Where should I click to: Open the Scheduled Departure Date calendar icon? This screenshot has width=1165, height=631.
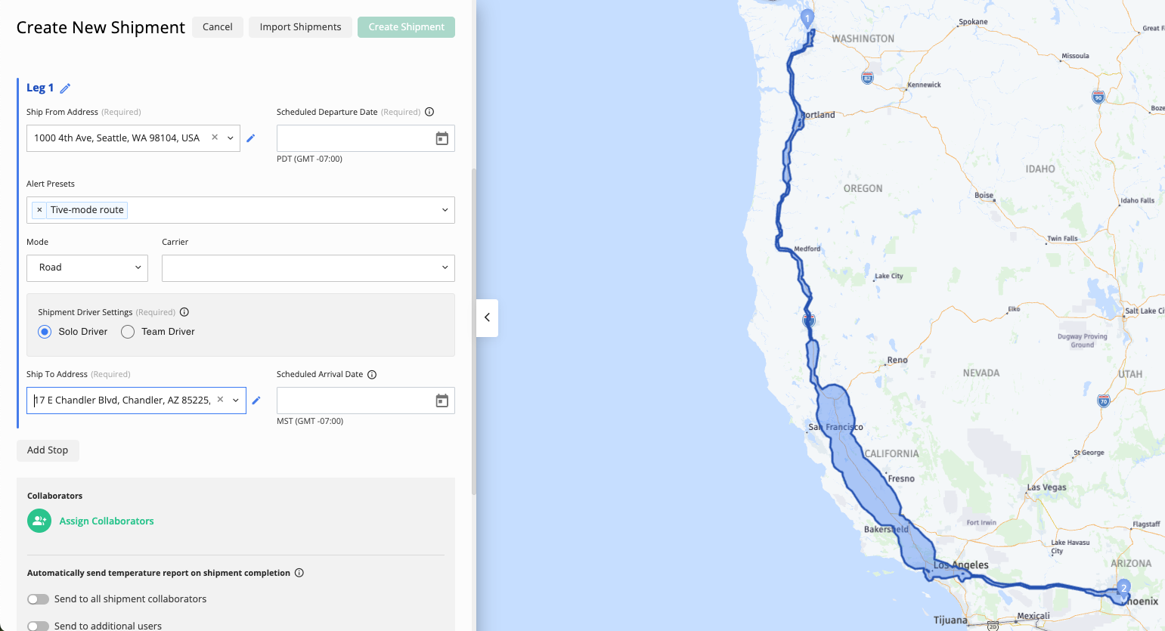coord(442,138)
